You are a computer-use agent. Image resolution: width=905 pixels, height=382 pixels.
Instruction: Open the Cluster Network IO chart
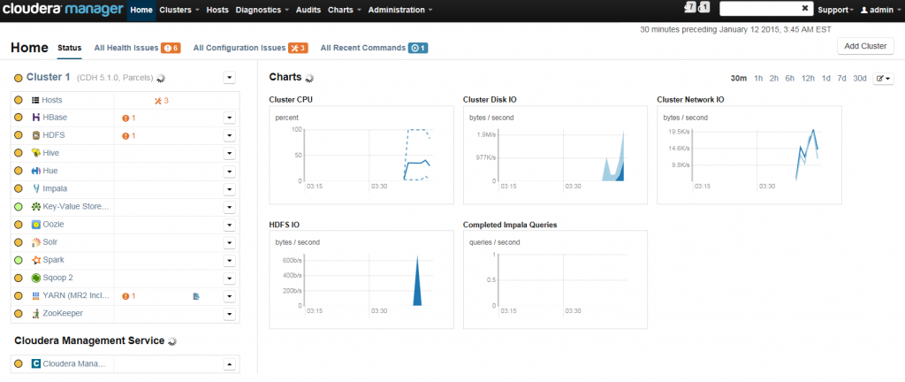pos(749,155)
